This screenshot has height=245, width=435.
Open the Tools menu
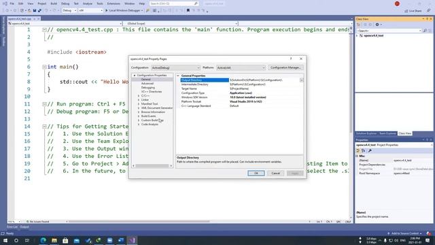point(100,3)
